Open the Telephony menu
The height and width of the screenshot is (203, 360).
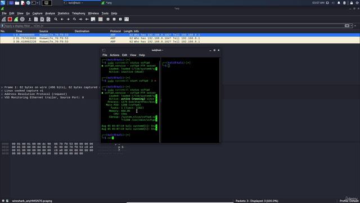[x=79, y=14]
